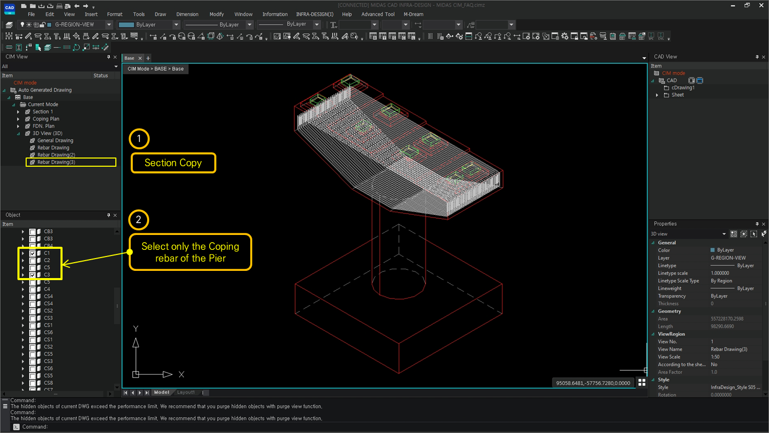Open the INFRA-DESIGN(I) menu

pyautogui.click(x=315, y=14)
